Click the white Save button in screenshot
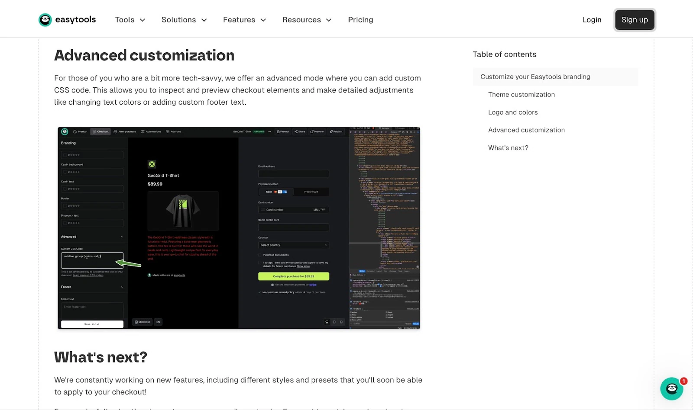Screen dimensions: 693x410 click(92, 324)
